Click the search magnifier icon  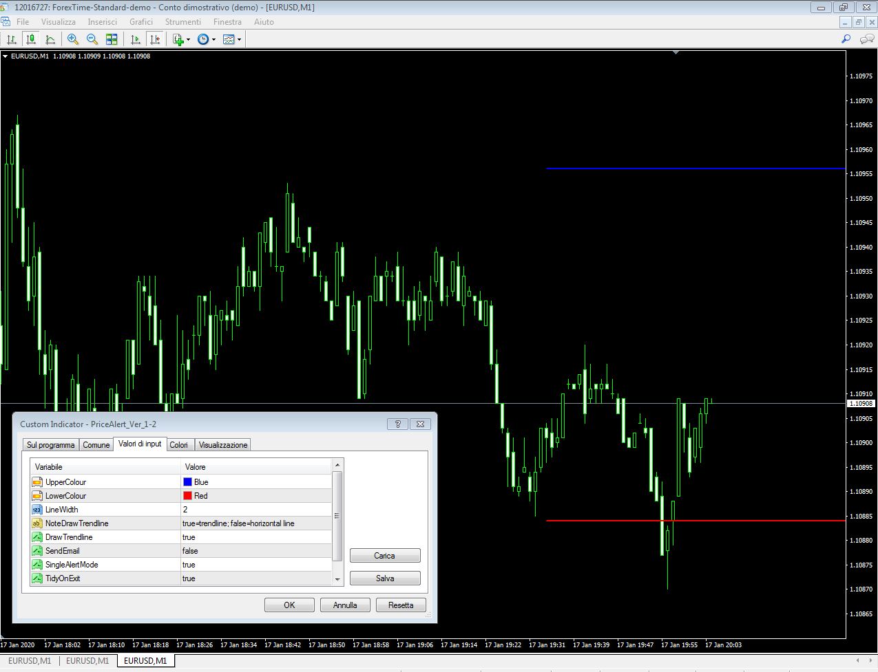pos(846,39)
